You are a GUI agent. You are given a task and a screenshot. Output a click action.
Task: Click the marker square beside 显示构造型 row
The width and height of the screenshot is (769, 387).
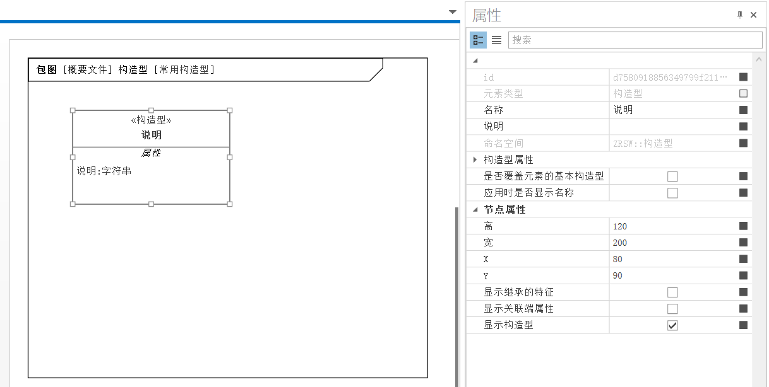(x=743, y=325)
